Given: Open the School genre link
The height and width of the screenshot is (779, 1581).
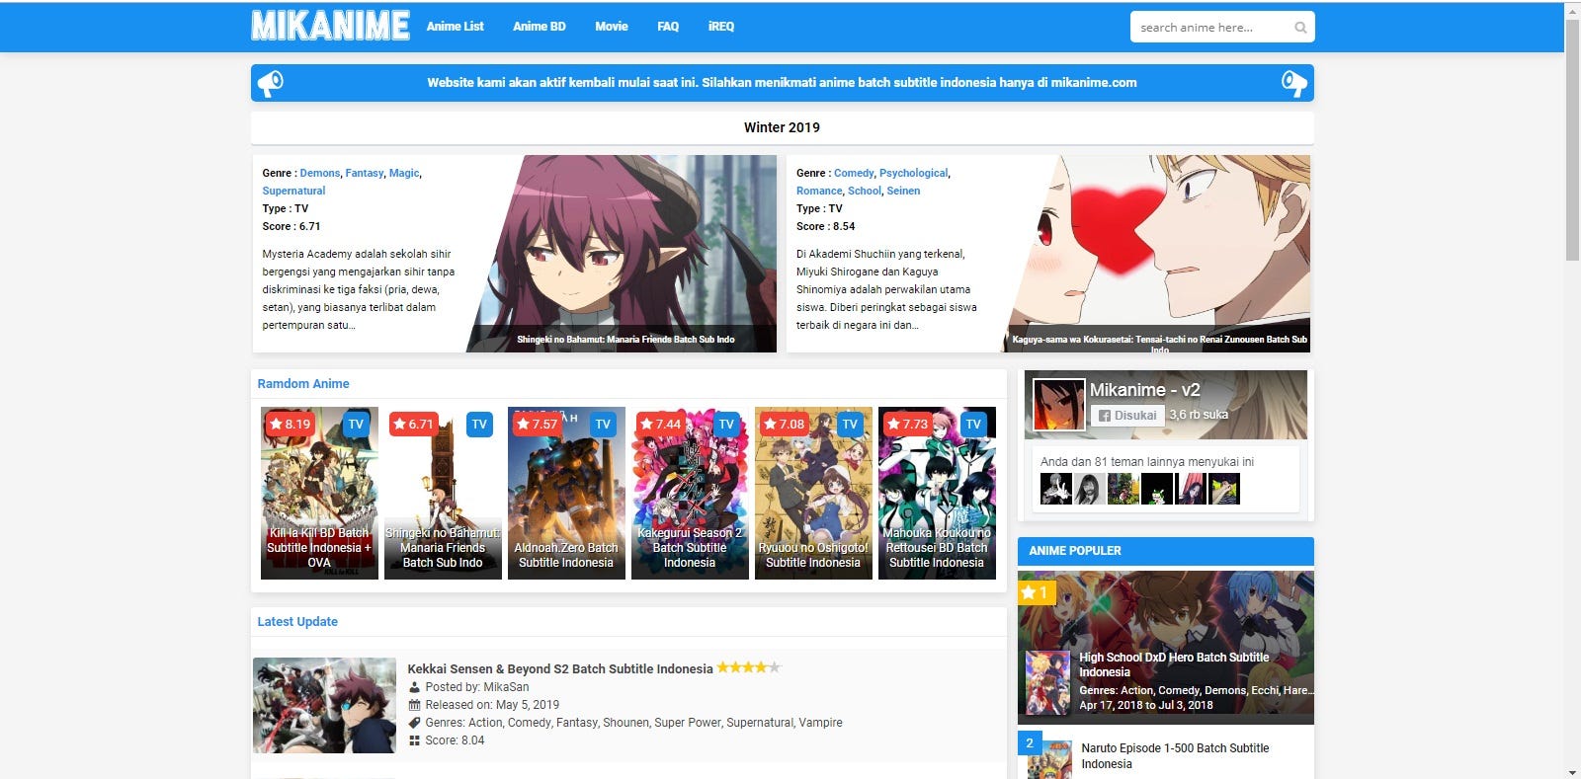Looking at the screenshot, I should (865, 191).
